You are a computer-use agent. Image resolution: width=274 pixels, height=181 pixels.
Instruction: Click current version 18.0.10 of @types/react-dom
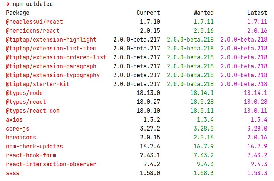pyautogui.click(x=148, y=111)
